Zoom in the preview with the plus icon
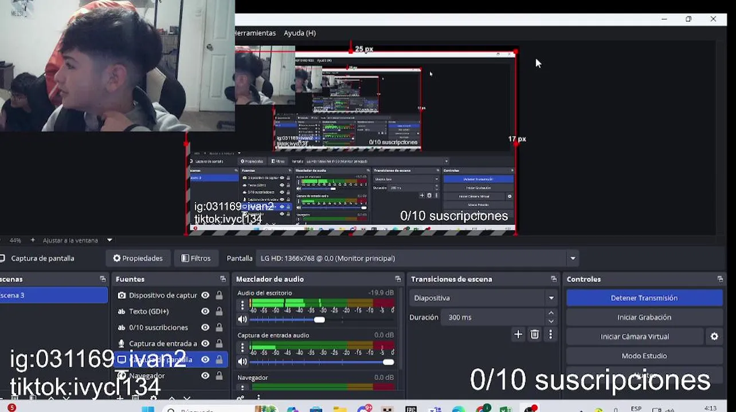Image resolution: width=736 pixels, height=412 pixels. pyautogui.click(x=33, y=240)
